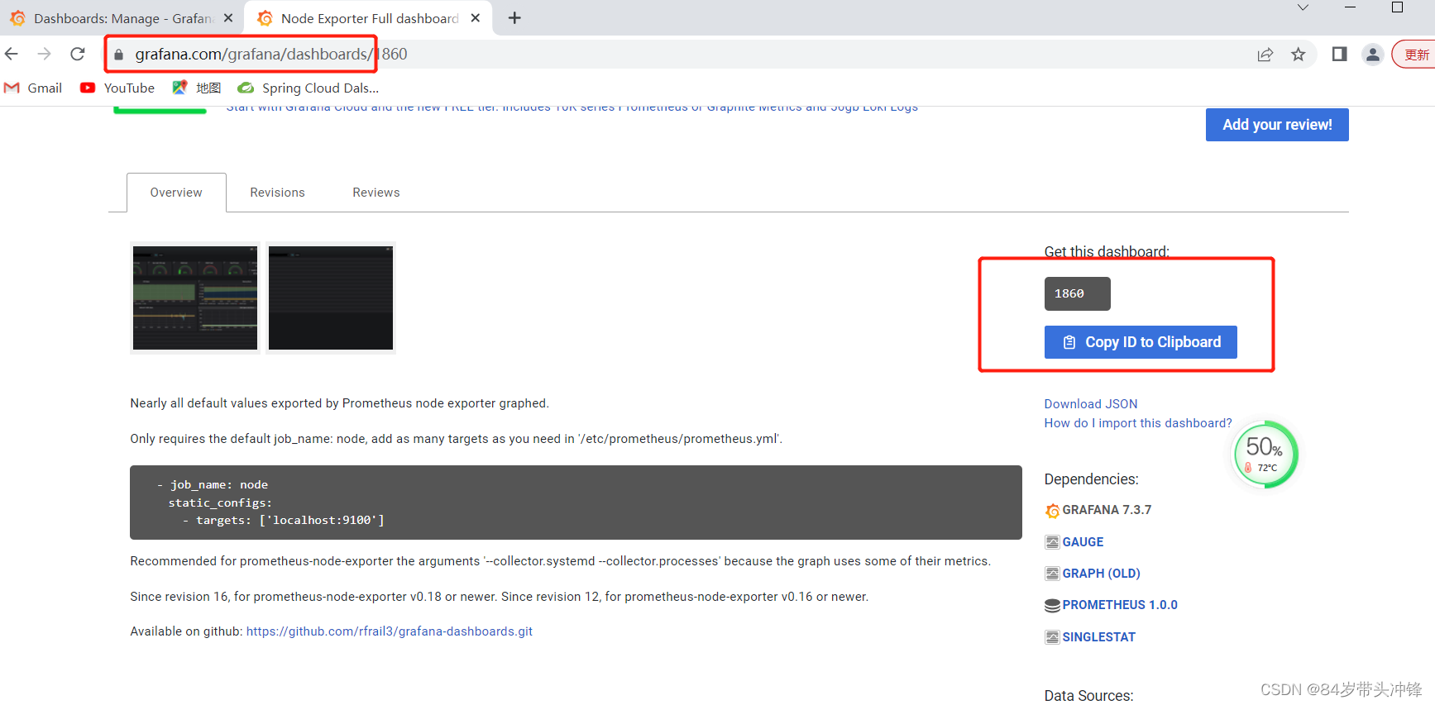
Task: Open the YouTube bookmark
Action: coord(117,88)
